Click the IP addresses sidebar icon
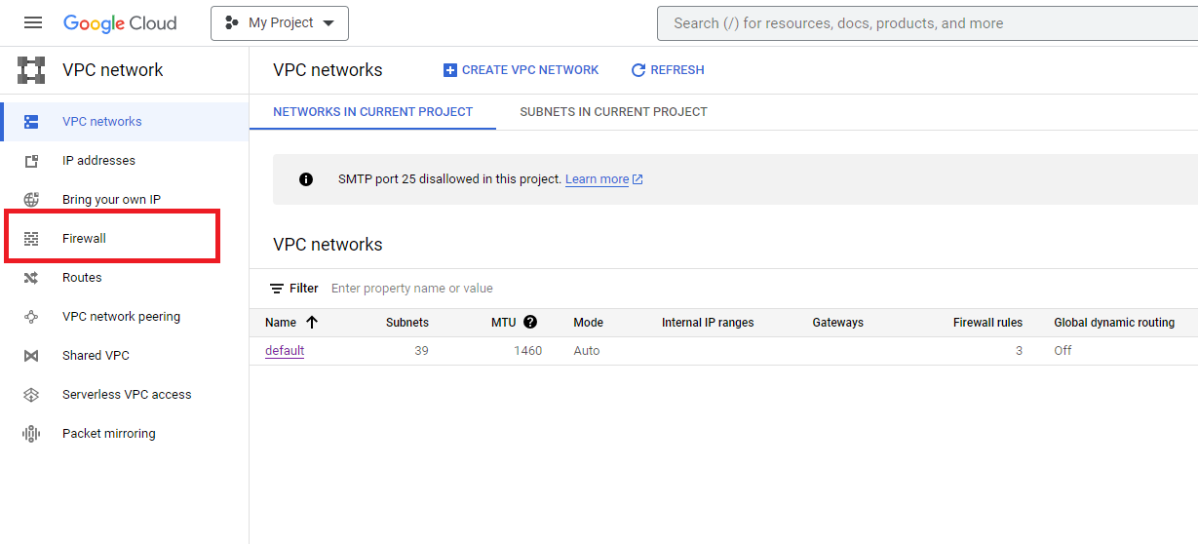This screenshot has height=544, width=1198. (x=31, y=161)
